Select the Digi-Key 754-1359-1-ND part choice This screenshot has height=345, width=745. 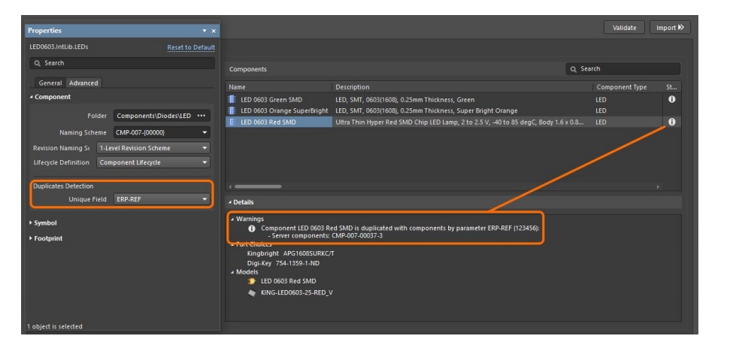click(283, 263)
